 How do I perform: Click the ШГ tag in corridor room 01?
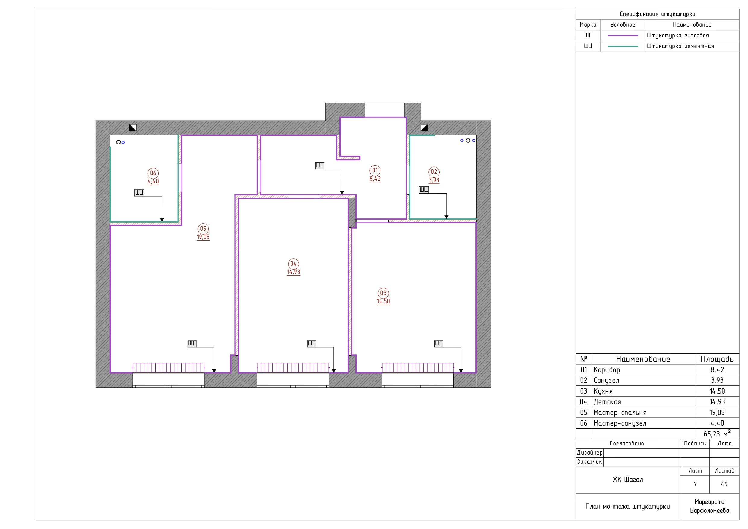(x=320, y=166)
